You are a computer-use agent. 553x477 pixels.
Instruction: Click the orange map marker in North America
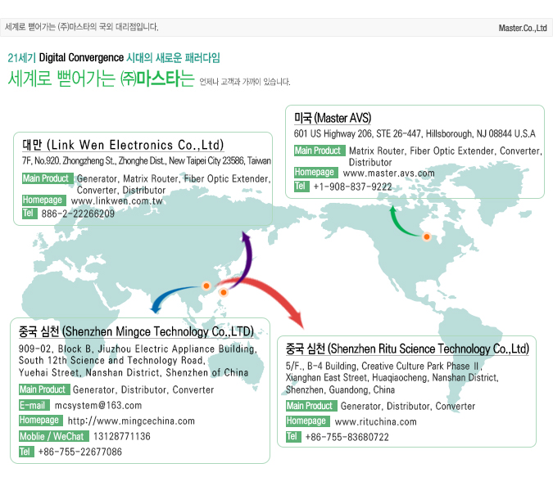[427, 236]
